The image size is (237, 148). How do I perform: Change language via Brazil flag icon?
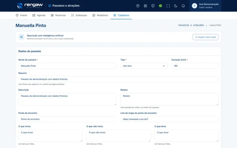(x=160, y=6)
